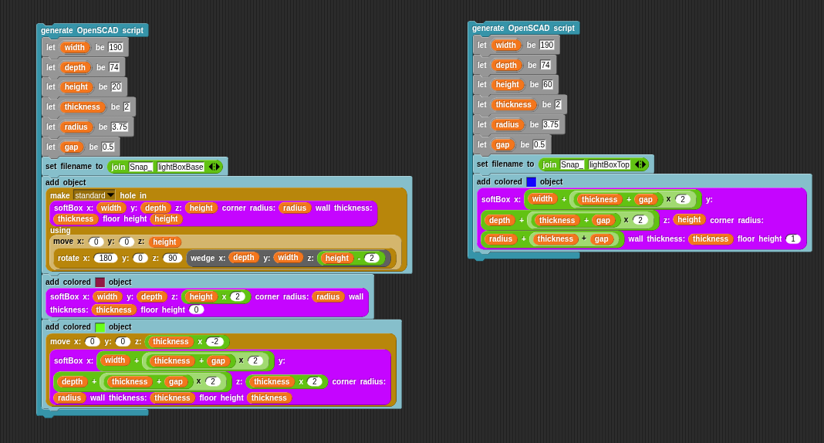This screenshot has width=824, height=443.
Task: Click the 'lightBoxTop' text field in join block
Action: tap(609, 165)
